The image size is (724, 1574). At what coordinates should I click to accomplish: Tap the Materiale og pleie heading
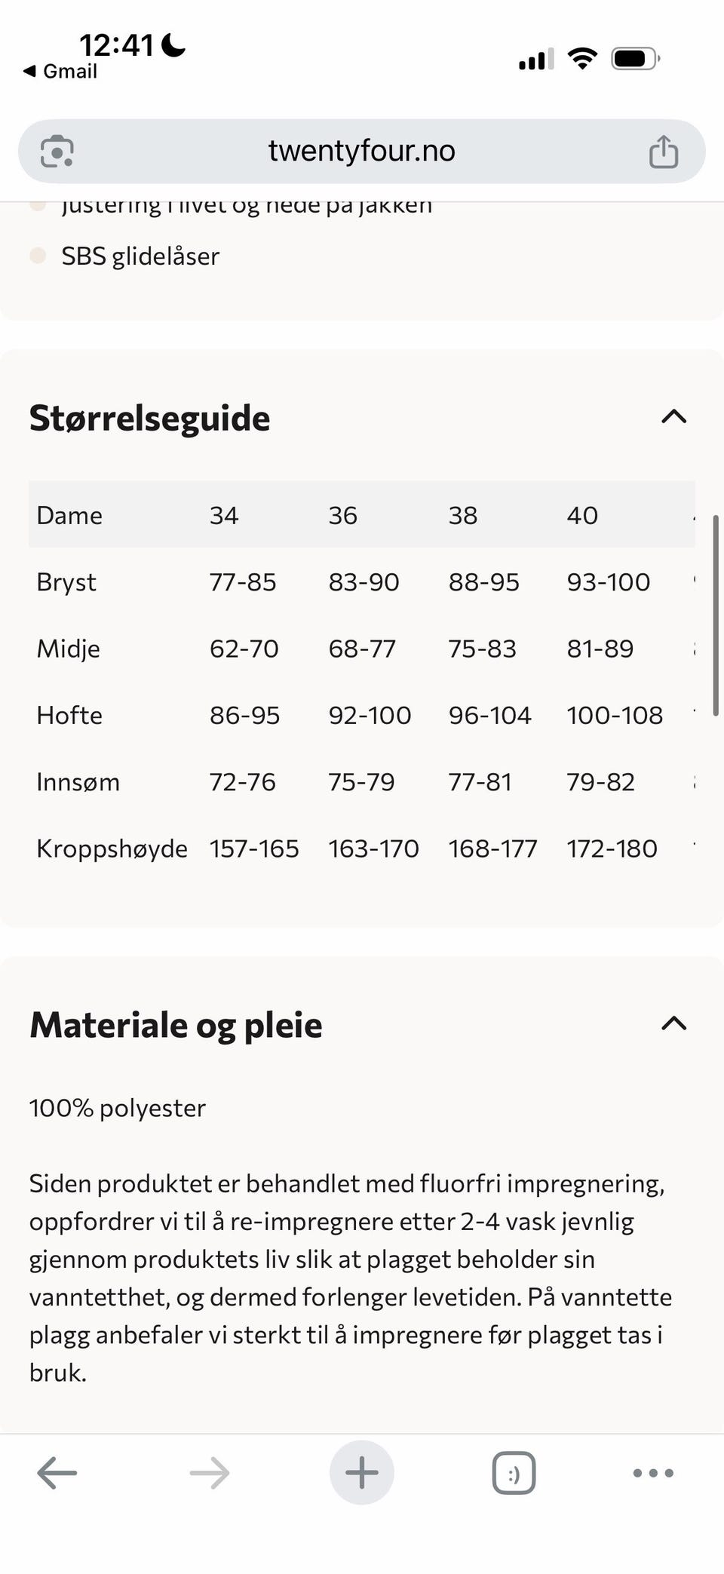click(176, 1025)
